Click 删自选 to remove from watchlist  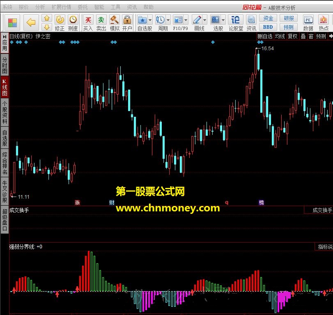tap(265, 36)
